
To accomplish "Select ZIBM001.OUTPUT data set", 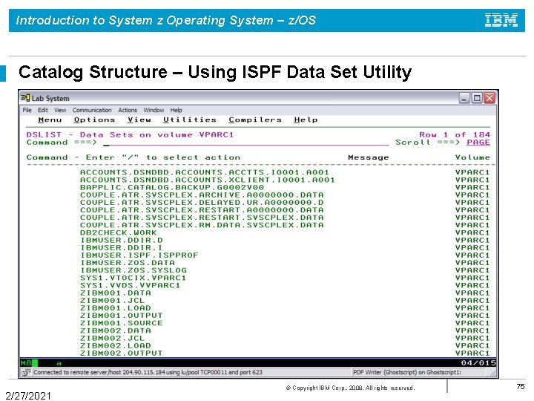I will 121,315.
